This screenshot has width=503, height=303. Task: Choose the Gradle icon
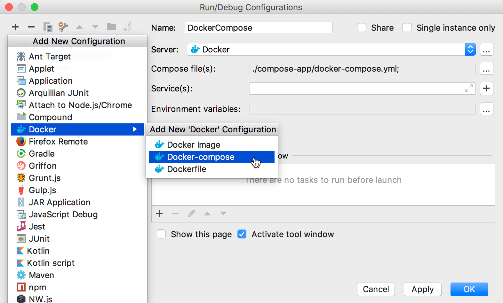21,153
